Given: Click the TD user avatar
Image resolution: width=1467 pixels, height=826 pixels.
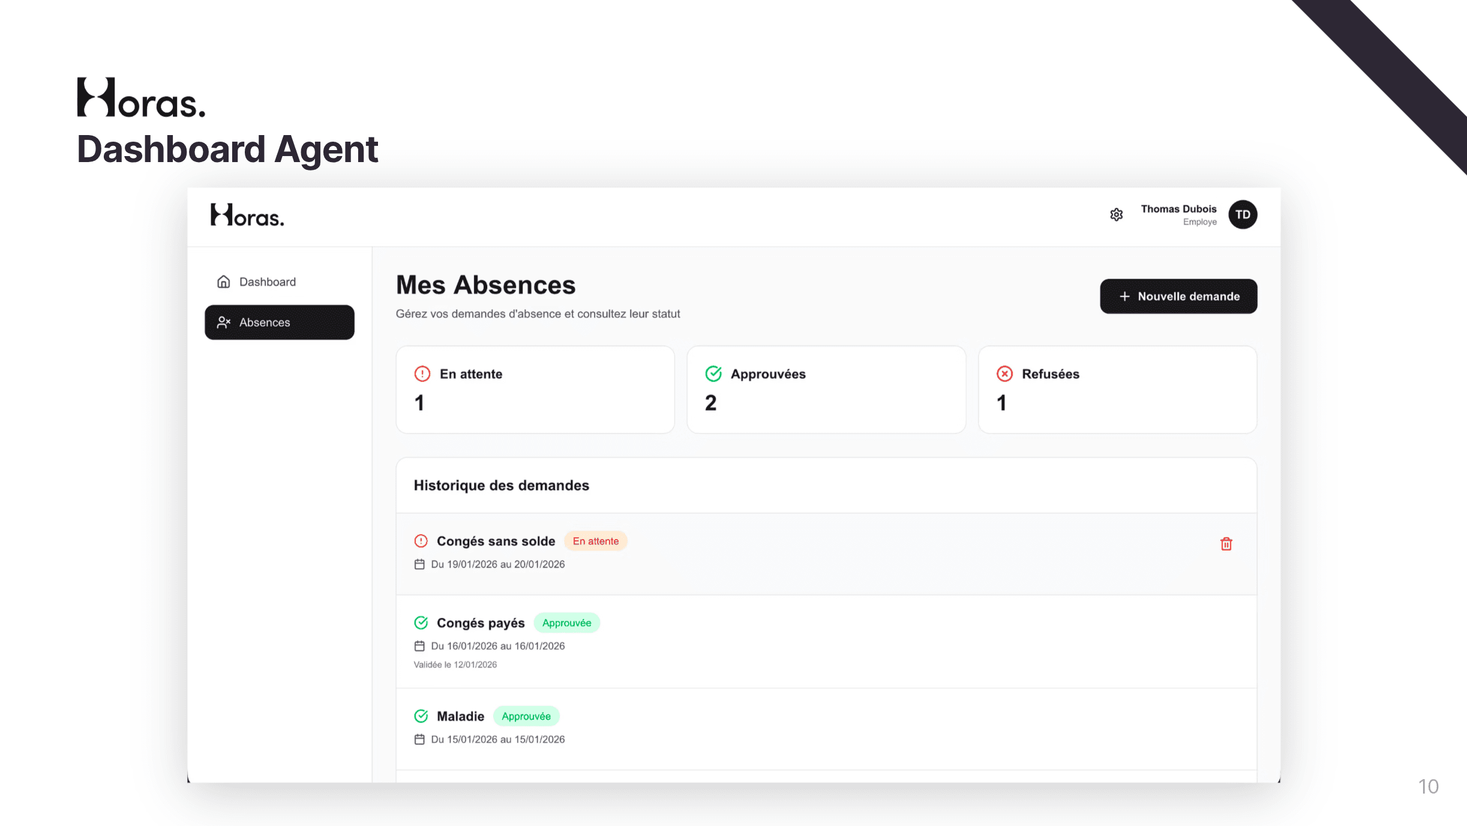Looking at the screenshot, I should point(1243,215).
